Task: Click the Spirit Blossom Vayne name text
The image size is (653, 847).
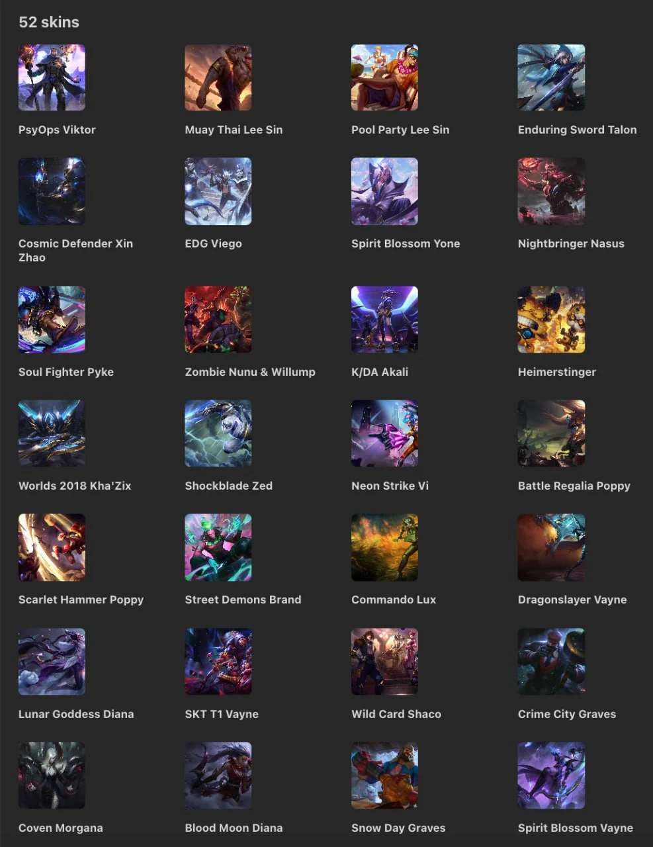Action: tap(576, 828)
